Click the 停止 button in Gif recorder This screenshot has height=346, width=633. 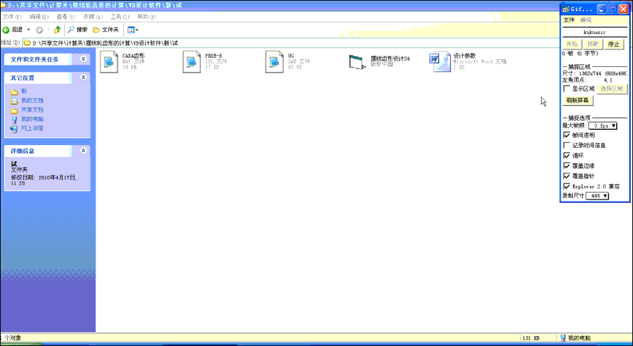(613, 44)
